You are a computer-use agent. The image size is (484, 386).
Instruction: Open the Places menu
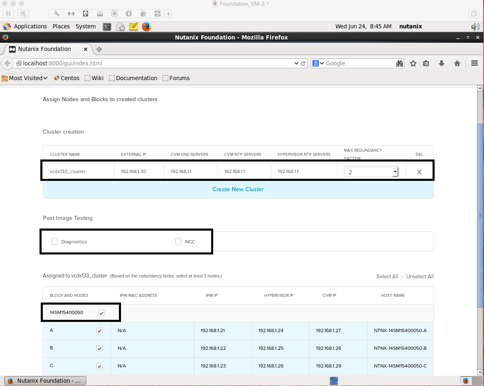61,26
